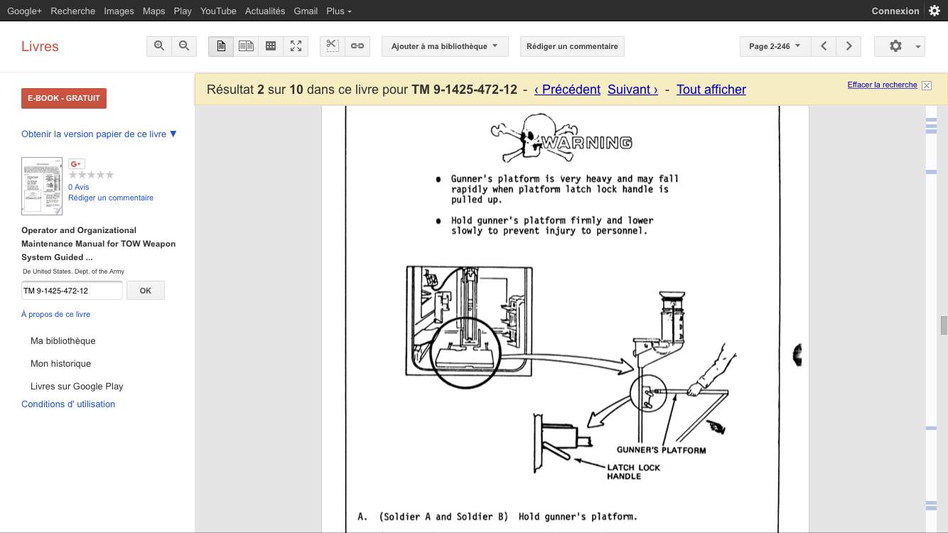Switch to single page view
This screenshot has height=533, width=948.
coord(221,46)
